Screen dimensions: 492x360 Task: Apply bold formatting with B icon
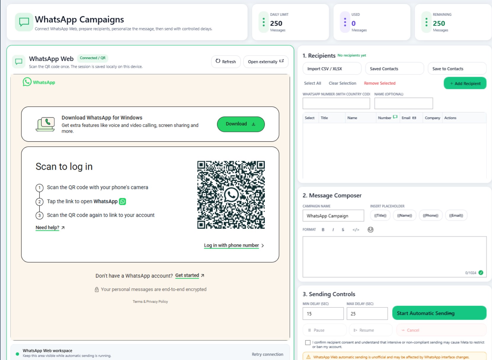pyautogui.click(x=323, y=230)
